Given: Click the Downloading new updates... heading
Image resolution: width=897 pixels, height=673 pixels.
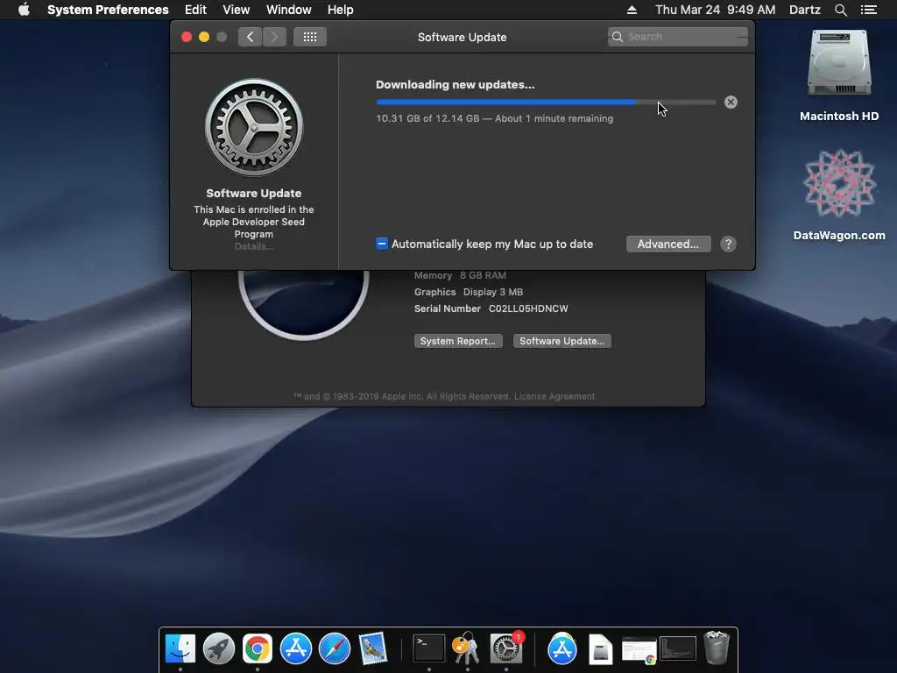Looking at the screenshot, I should 455,85.
